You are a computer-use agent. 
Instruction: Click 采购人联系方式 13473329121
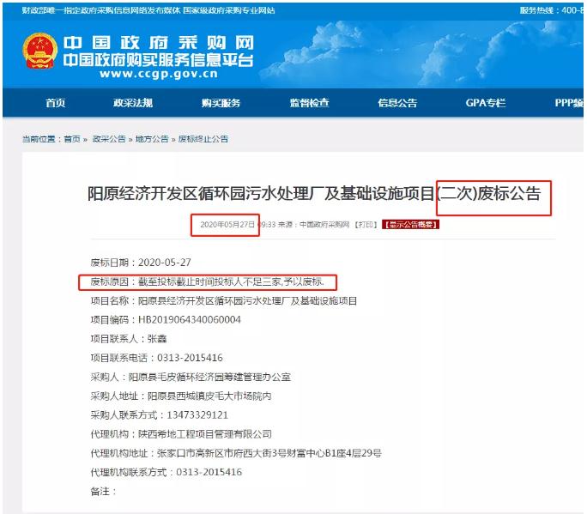(160, 414)
